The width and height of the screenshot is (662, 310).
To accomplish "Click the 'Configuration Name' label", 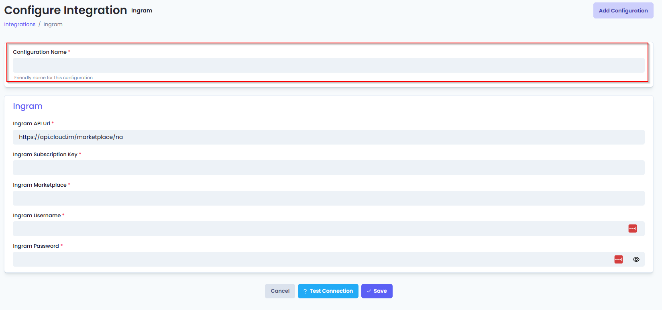I will 40,52.
